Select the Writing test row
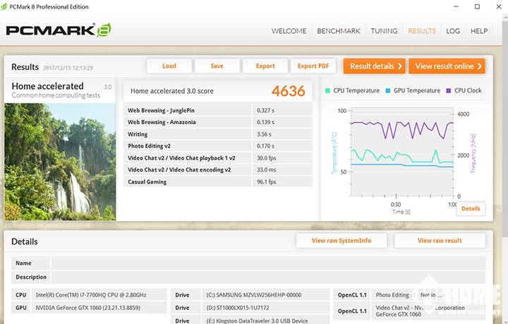508x324 pixels. 218,134
